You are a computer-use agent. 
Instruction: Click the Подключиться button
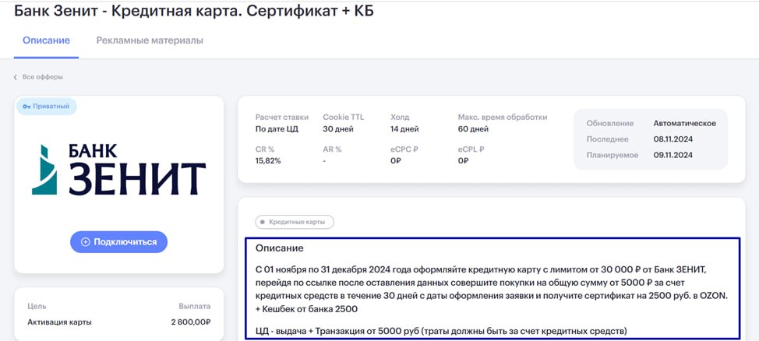(118, 242)
